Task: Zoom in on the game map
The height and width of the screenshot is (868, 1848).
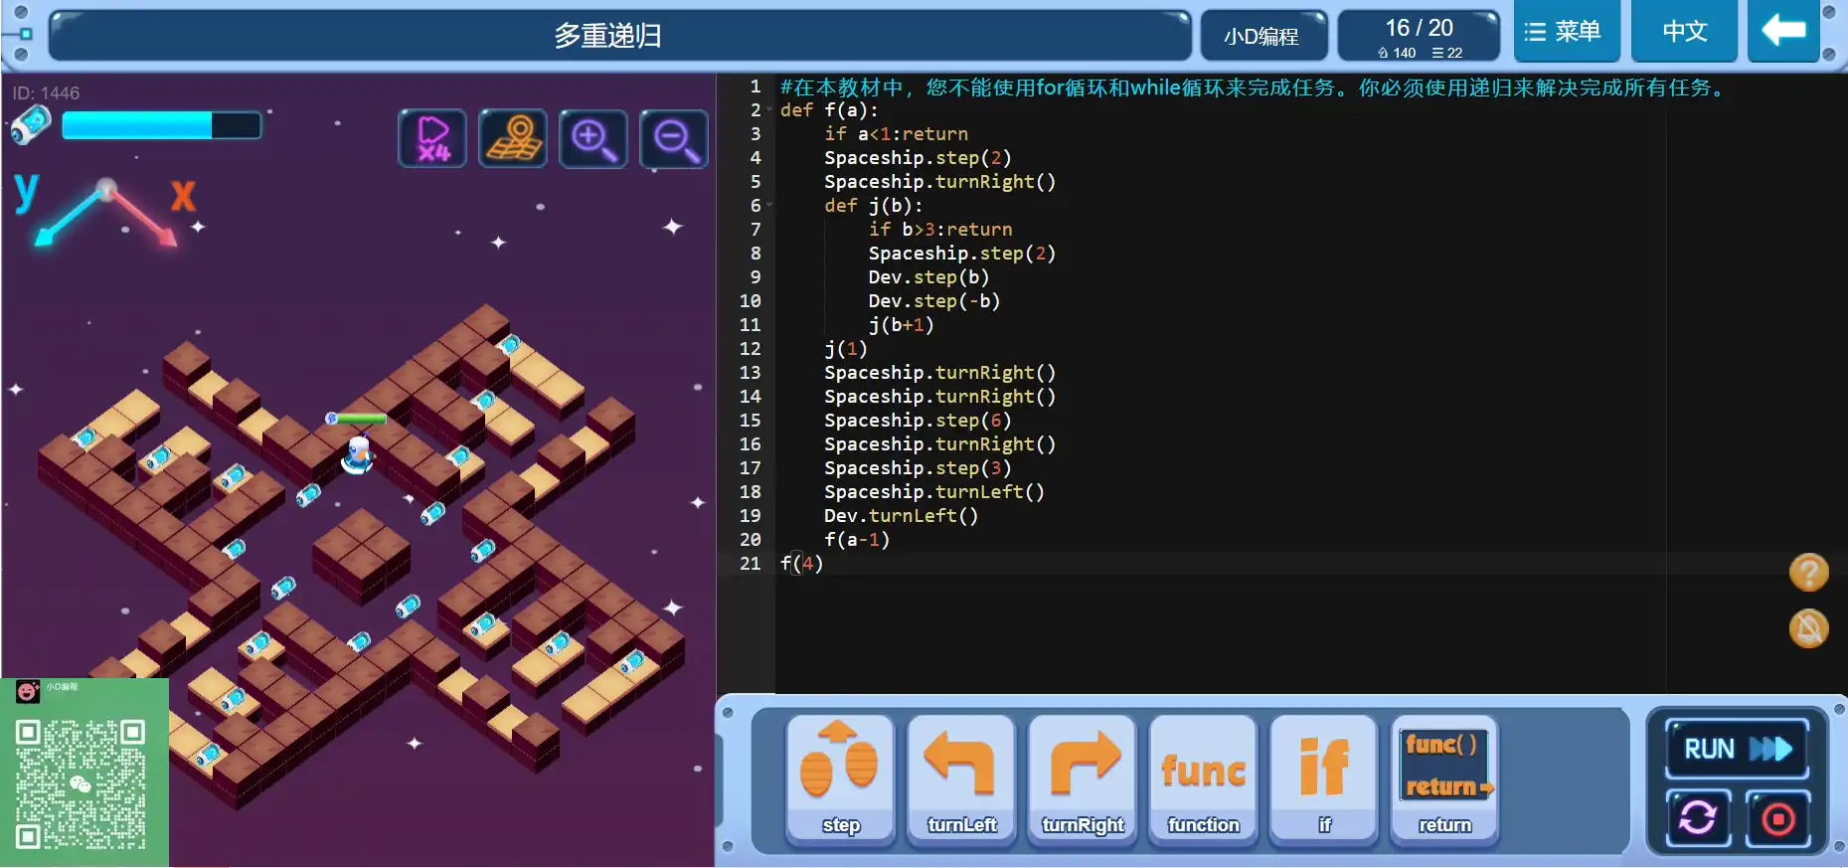Action: click(593, 138)
